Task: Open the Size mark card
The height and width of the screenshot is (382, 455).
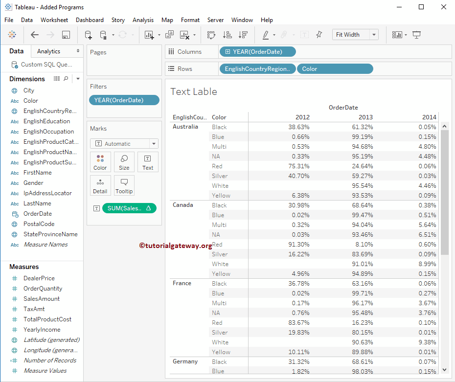Action: tap(124, 162)
